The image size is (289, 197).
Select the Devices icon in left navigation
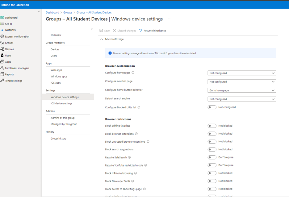2,49
